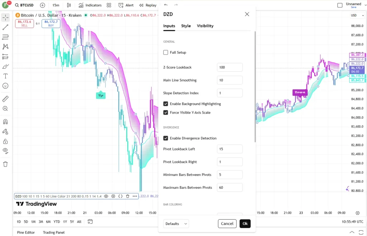Create a new Alert
Image resolution: width=367 pixels, height=236 pixels.
point(126,5)
